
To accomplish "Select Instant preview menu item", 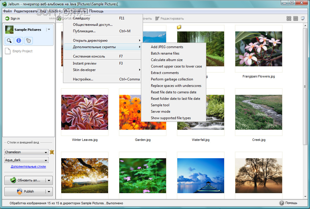I will (103, 63).
